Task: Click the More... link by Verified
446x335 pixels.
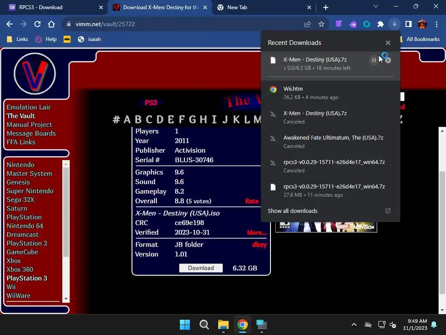Action: pyautogui.click(x=257, y=232)
